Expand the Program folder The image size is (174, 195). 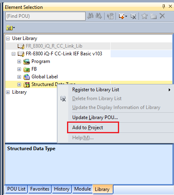click(x=19, y=62)
